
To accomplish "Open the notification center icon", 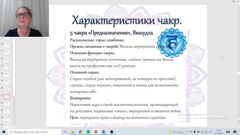I will [x=235, y=132].
